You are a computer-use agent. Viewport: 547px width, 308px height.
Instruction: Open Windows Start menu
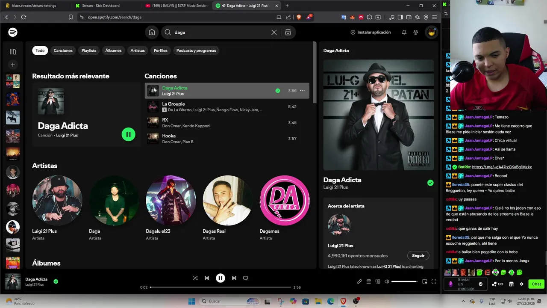point(191,301)
